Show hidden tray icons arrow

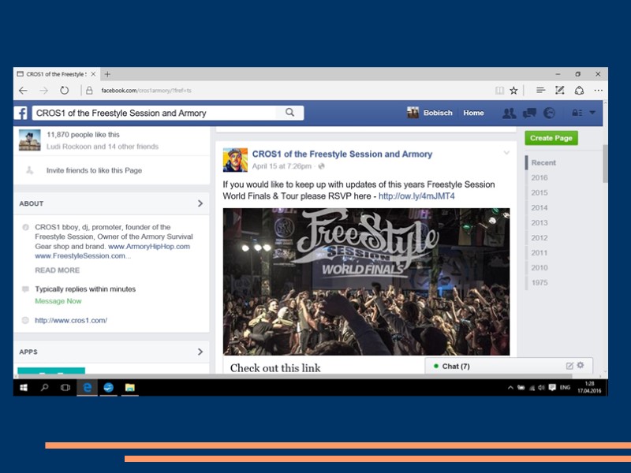click(510, 388)
